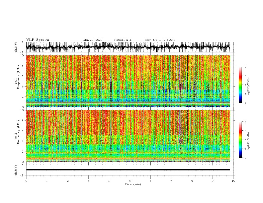Select the upper "log(PSD)(V²/Hz)" colorbar label
This screenshot has width=263, height=203.
point(249,87)
